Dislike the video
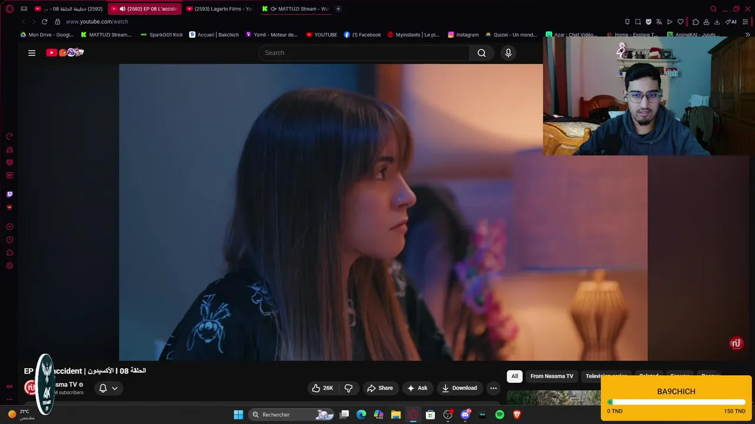Screen dimensions: 755x424 point(349,388)
